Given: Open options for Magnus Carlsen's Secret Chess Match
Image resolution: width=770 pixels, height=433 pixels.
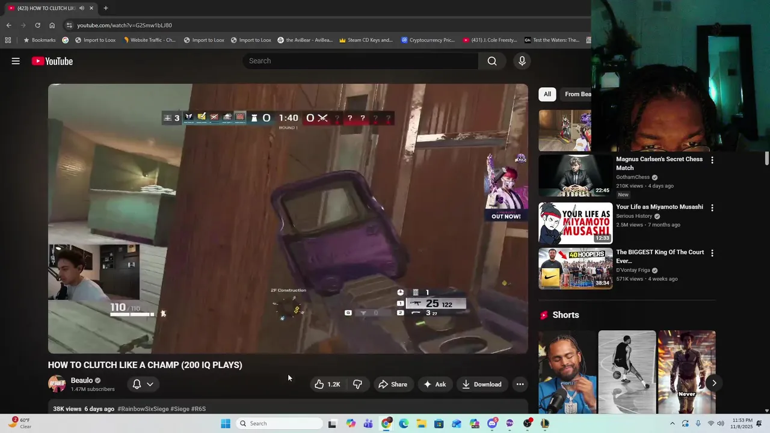Looking at the screenshot, I should [712, 160].
